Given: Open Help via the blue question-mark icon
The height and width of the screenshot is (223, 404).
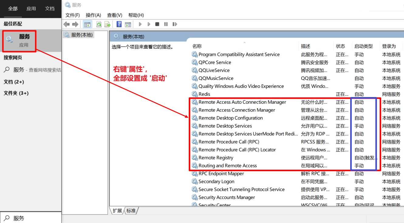Looking at the screenshot, I should pyautogui.click(x=119, y=24).
